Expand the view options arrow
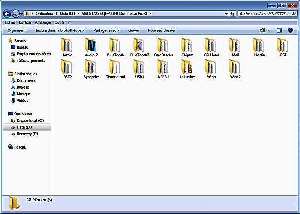This screenshot has height=214, width=300. tap(269, 30)
